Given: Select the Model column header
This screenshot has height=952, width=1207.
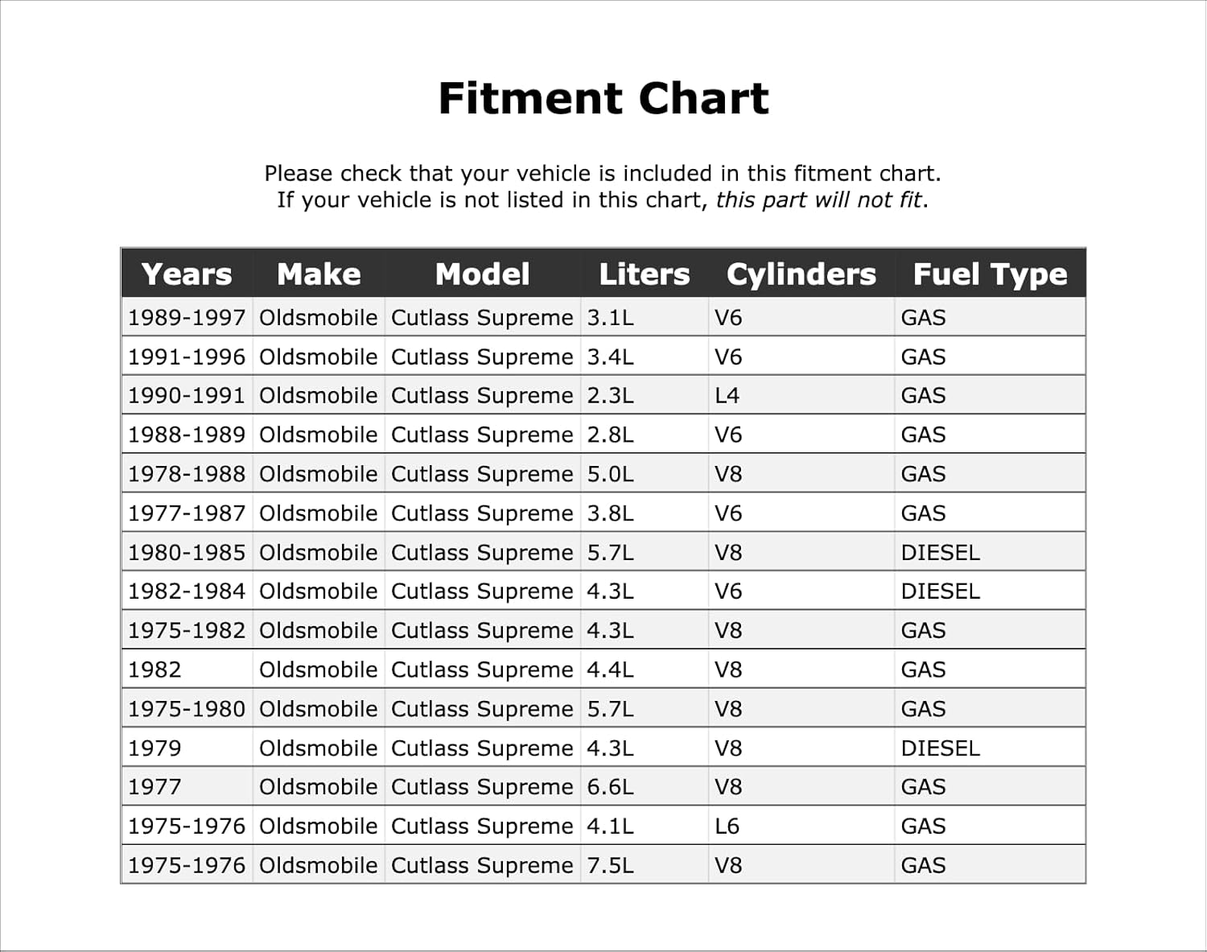Looking at the screenshot, I should (482, 274).
